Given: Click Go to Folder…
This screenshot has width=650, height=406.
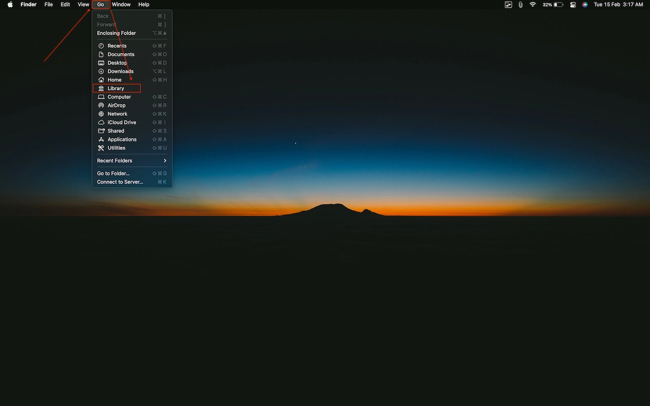Looking at the screenshot, I should click(x=113, y=173).
